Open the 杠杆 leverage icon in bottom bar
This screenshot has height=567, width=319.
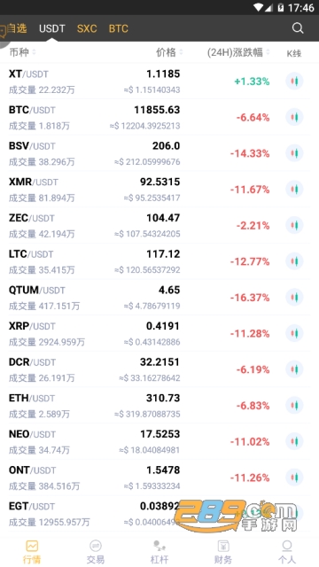click(x=159, y=546)
